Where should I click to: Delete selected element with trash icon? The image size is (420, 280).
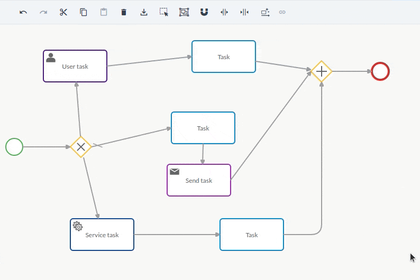click(x=124, y=12)
